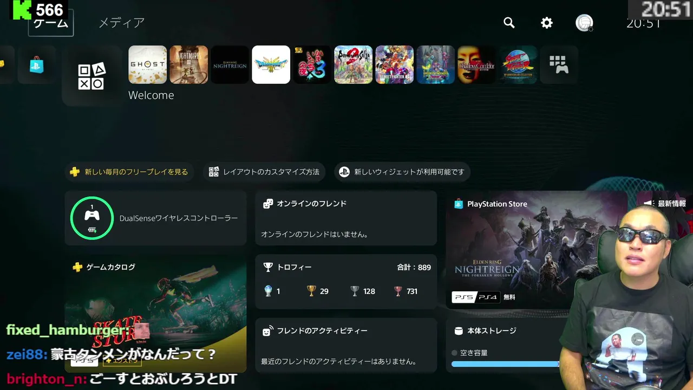The image size is (693, 390).
Task: Open the Shadow Corridor game tile
Action: pyautogui.click(x=476, y=64)
